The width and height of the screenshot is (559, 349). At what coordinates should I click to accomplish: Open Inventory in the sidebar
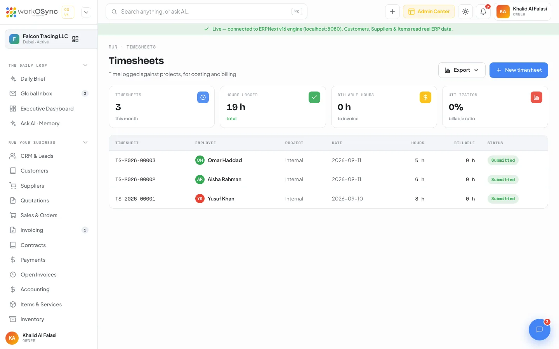[49, 319]
